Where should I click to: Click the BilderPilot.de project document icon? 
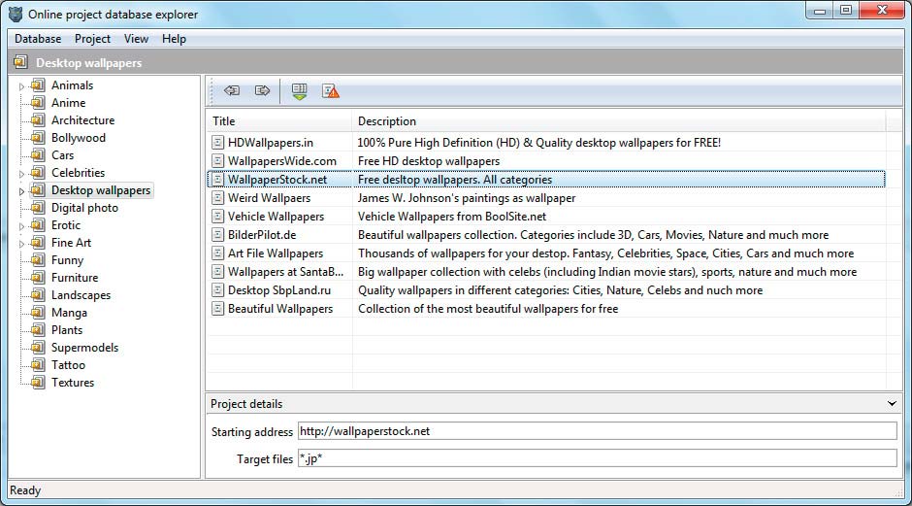pyautogui.click(x=217, y=235)
